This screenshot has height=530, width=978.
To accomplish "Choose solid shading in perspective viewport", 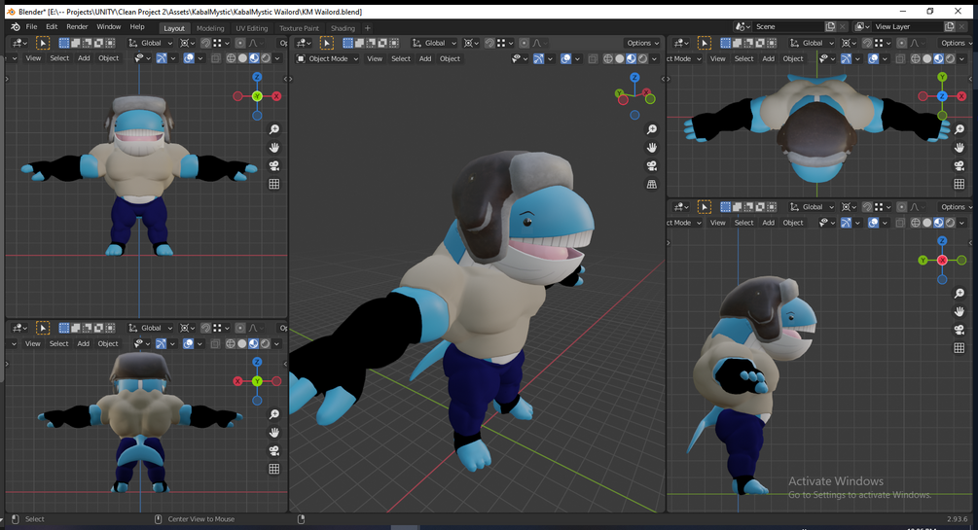I will tap(619, 58).
